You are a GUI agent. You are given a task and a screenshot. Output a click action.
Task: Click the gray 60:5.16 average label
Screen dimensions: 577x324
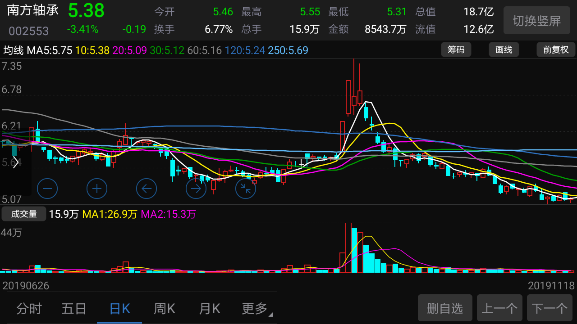[205, 50]
